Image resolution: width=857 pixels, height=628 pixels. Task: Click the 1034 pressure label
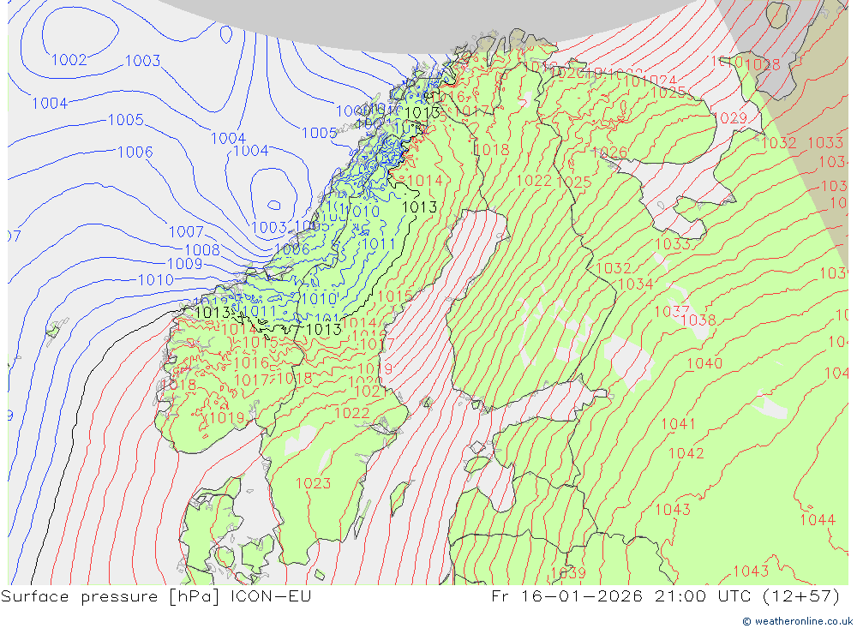(635, 284)
